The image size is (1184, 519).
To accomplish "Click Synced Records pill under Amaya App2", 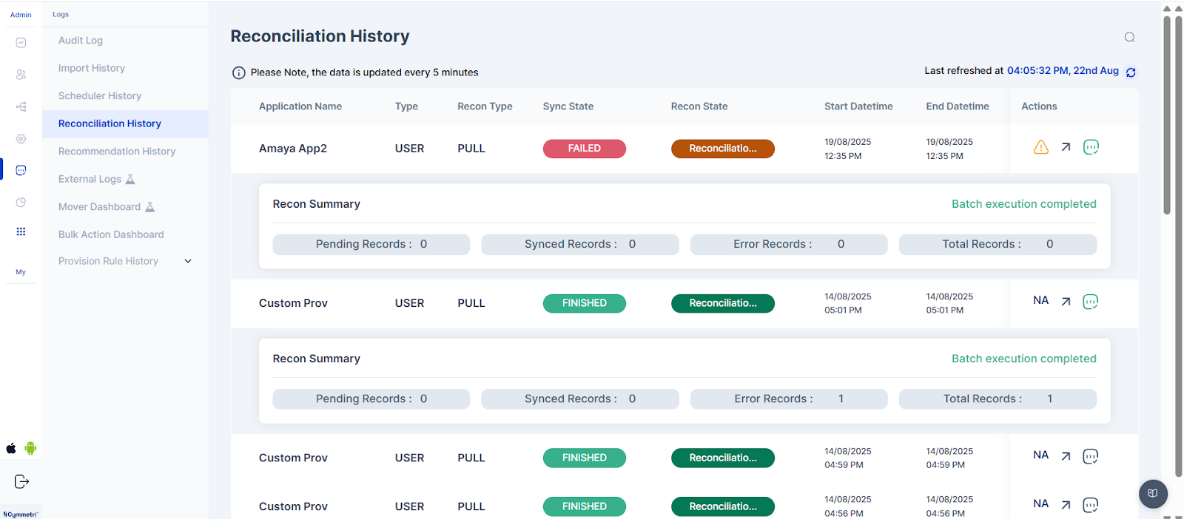I will (580, 245).
